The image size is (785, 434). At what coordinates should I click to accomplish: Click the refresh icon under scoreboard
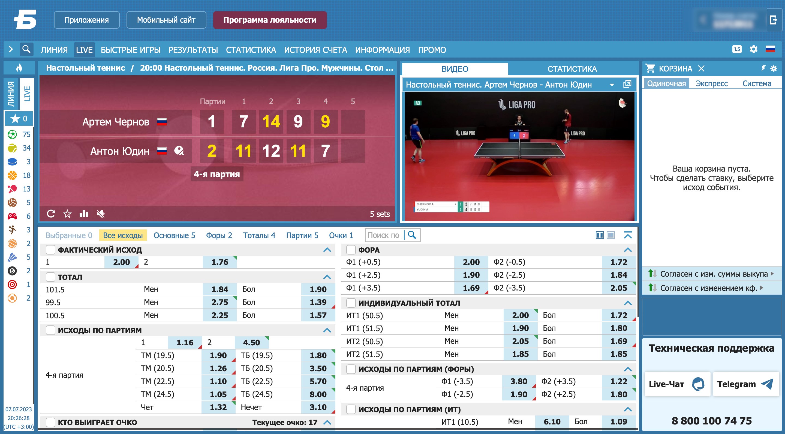click(51, 214)
